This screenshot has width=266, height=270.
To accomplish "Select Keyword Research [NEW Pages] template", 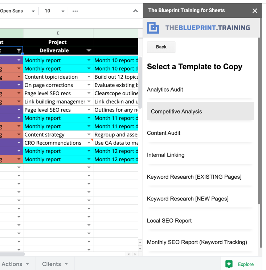I will tap(200, 199).
